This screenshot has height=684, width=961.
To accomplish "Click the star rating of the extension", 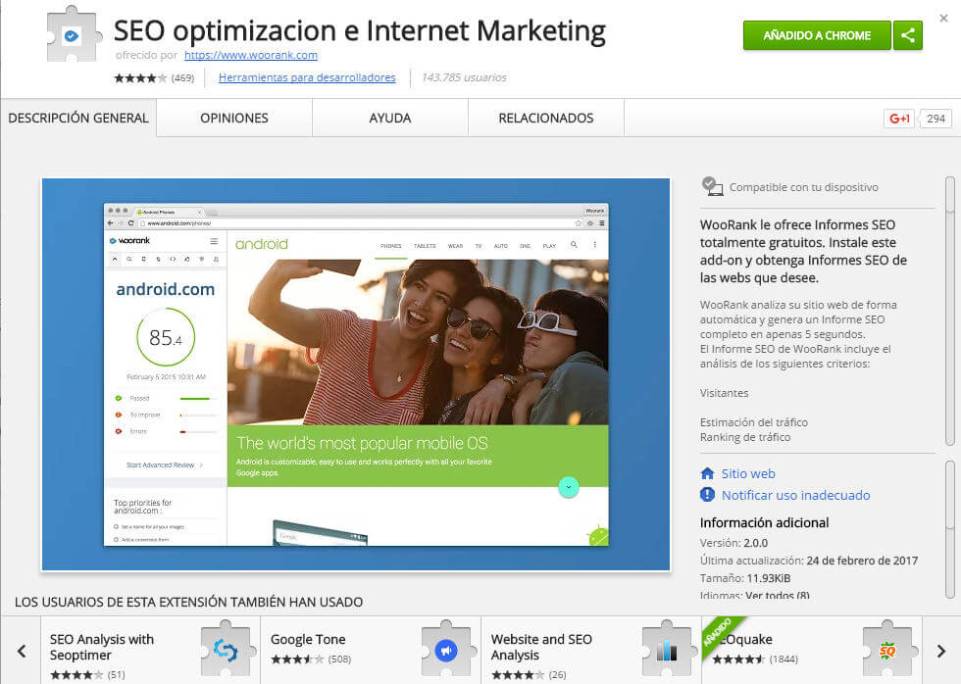I will click(140, 77).
